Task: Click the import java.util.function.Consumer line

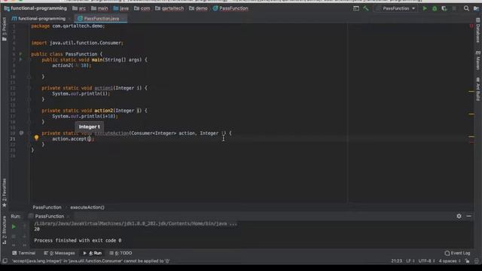Action: (x=77, y=43)
